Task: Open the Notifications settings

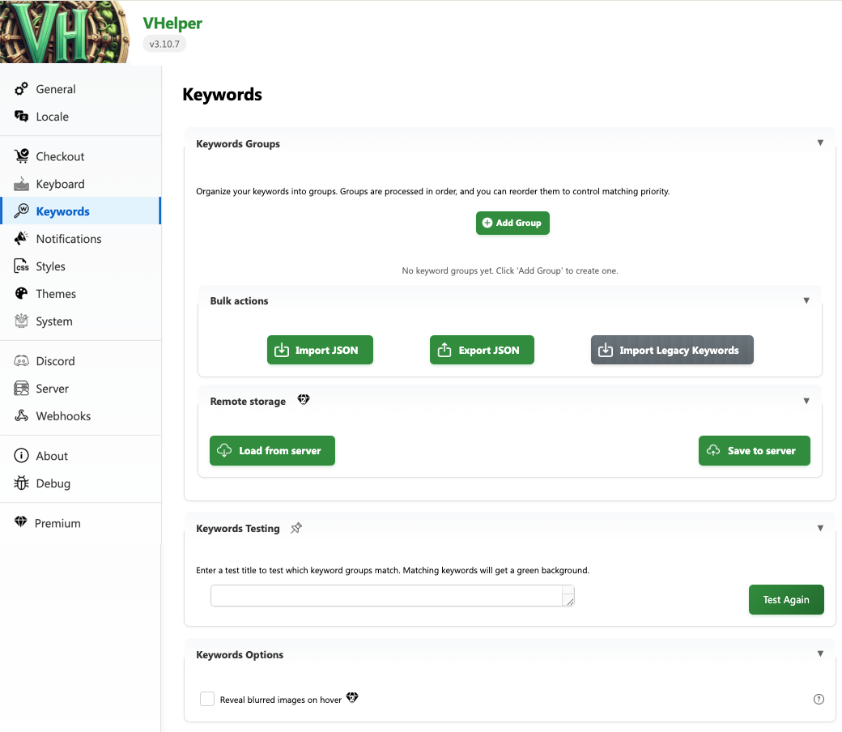Action: 69,239
